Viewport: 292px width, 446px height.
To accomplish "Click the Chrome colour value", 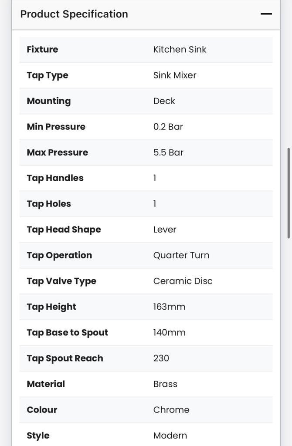I will [171, 410].
